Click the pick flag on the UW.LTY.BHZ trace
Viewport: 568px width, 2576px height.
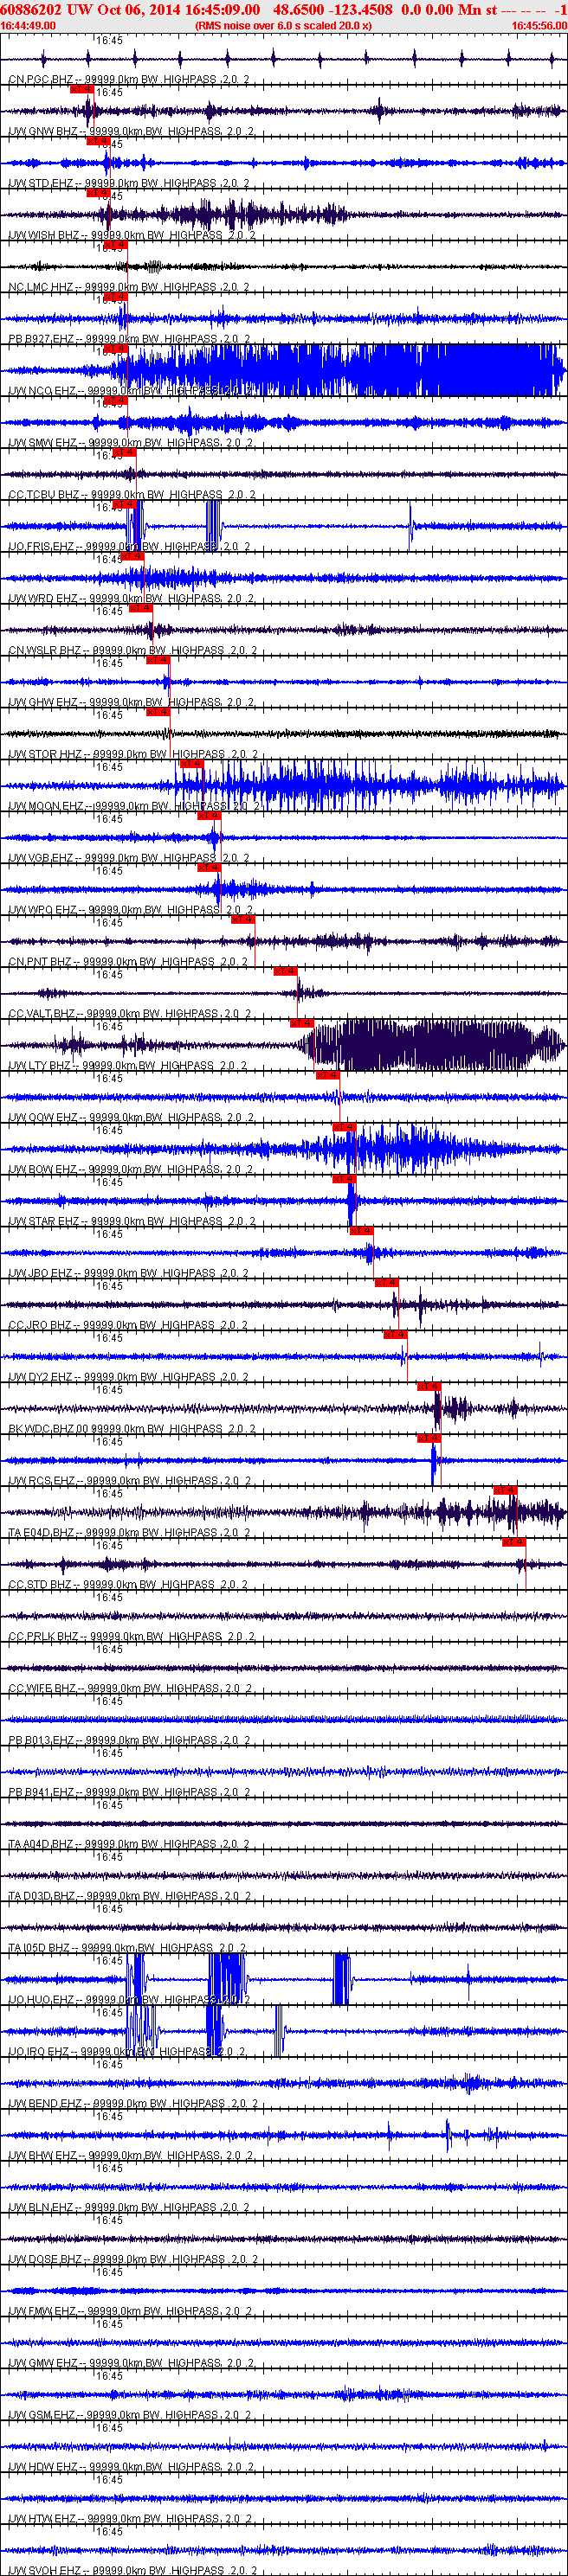pos(301,1024)
